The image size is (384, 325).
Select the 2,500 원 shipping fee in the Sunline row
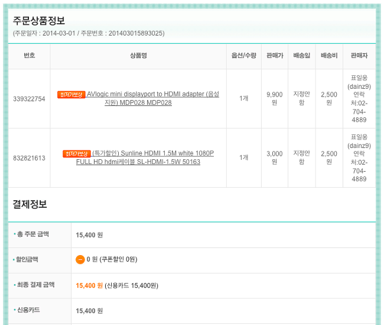click(329, 157)
